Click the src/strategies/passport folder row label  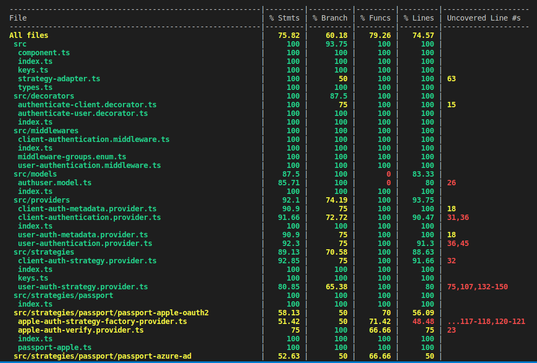63,295
